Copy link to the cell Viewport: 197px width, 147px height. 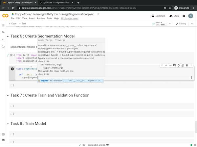pyautogui.click(x=170, y=65)
